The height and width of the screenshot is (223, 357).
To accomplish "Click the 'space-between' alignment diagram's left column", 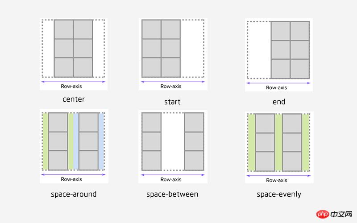I will [151, 141].
